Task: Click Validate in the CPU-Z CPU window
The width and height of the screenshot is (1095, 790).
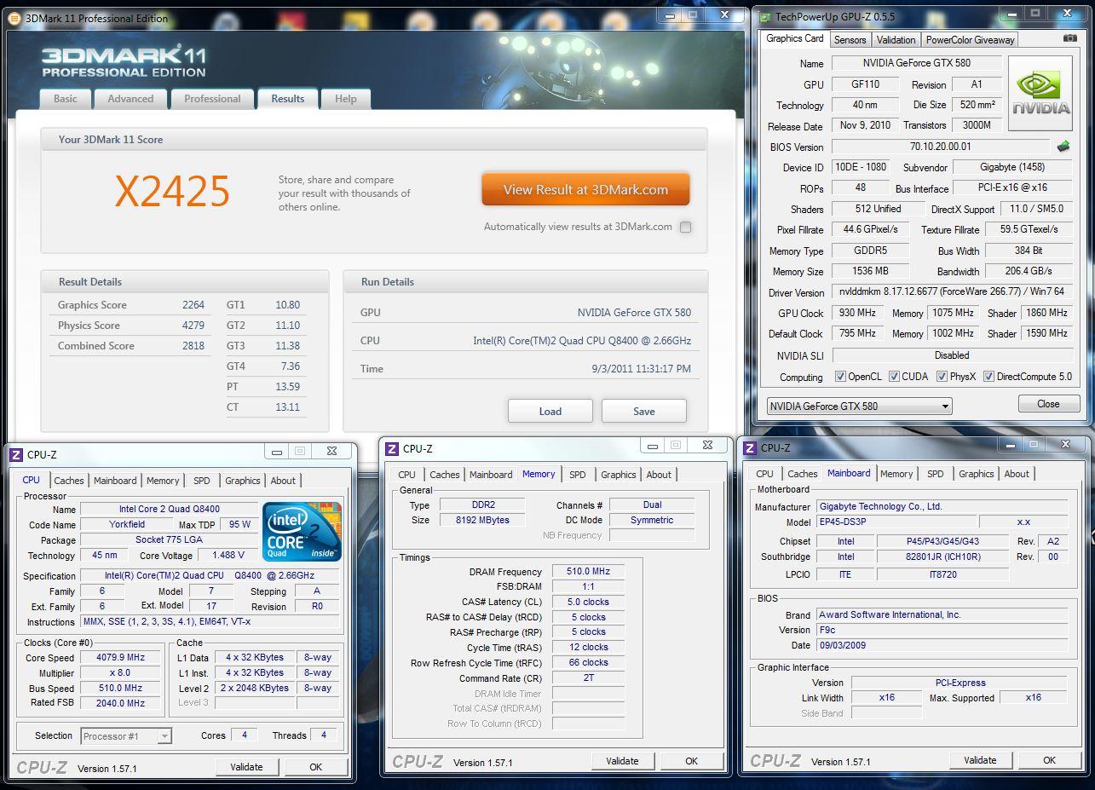Action: tap(246, 767)
